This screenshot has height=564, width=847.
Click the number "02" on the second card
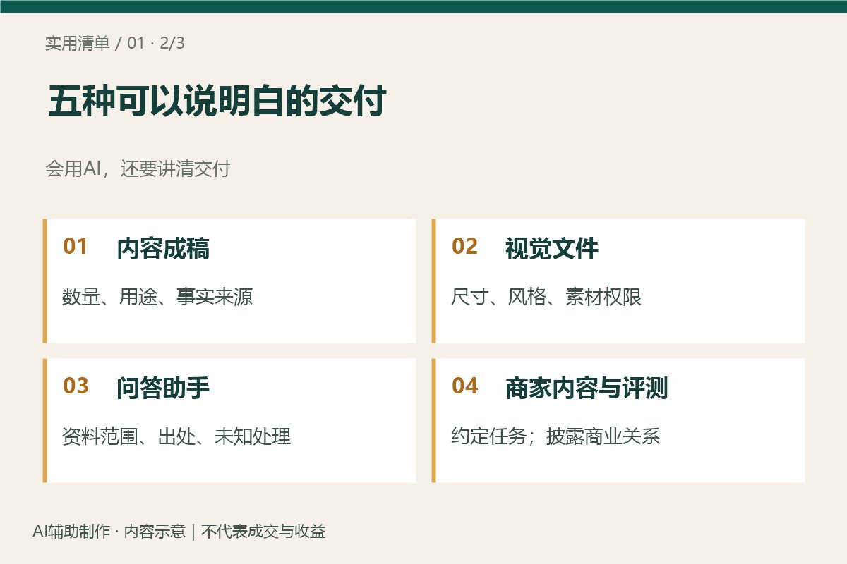pos(464,247)
